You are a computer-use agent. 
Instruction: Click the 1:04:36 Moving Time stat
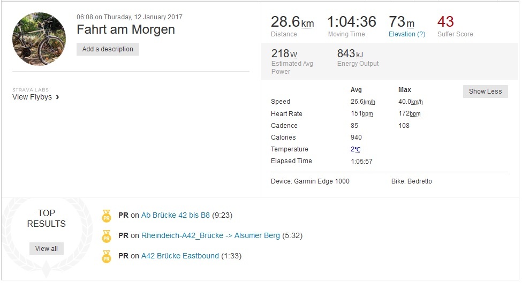351,22
